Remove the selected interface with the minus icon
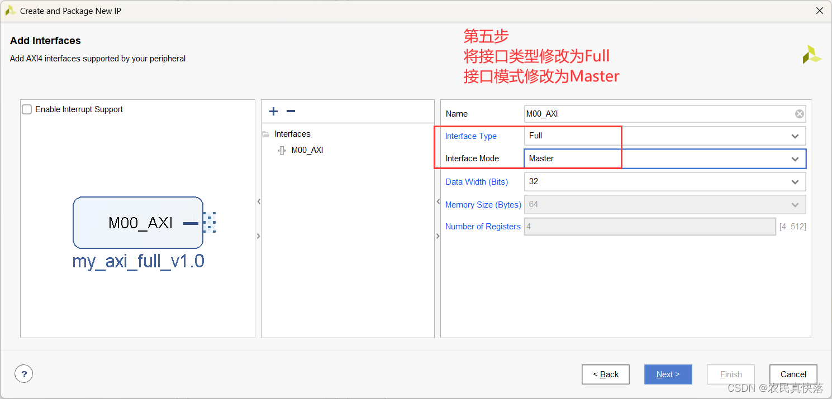 click(291, 112)
